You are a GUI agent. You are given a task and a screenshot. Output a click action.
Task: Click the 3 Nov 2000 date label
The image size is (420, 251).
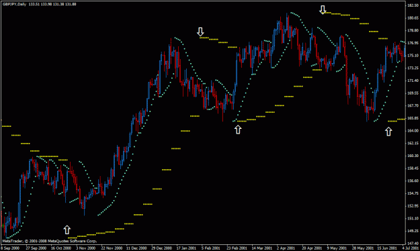tap(86, 248)
